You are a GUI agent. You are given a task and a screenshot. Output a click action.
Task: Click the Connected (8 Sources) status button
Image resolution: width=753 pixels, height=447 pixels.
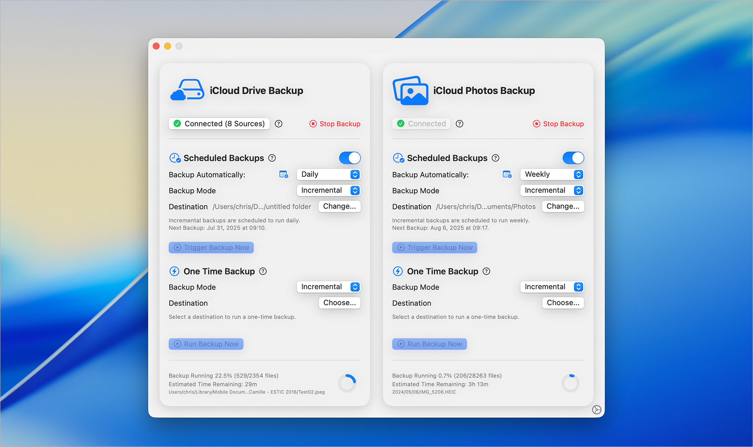(219, 124)
